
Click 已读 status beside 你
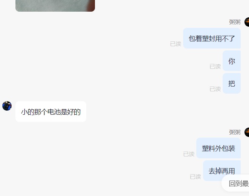point(215,67)
